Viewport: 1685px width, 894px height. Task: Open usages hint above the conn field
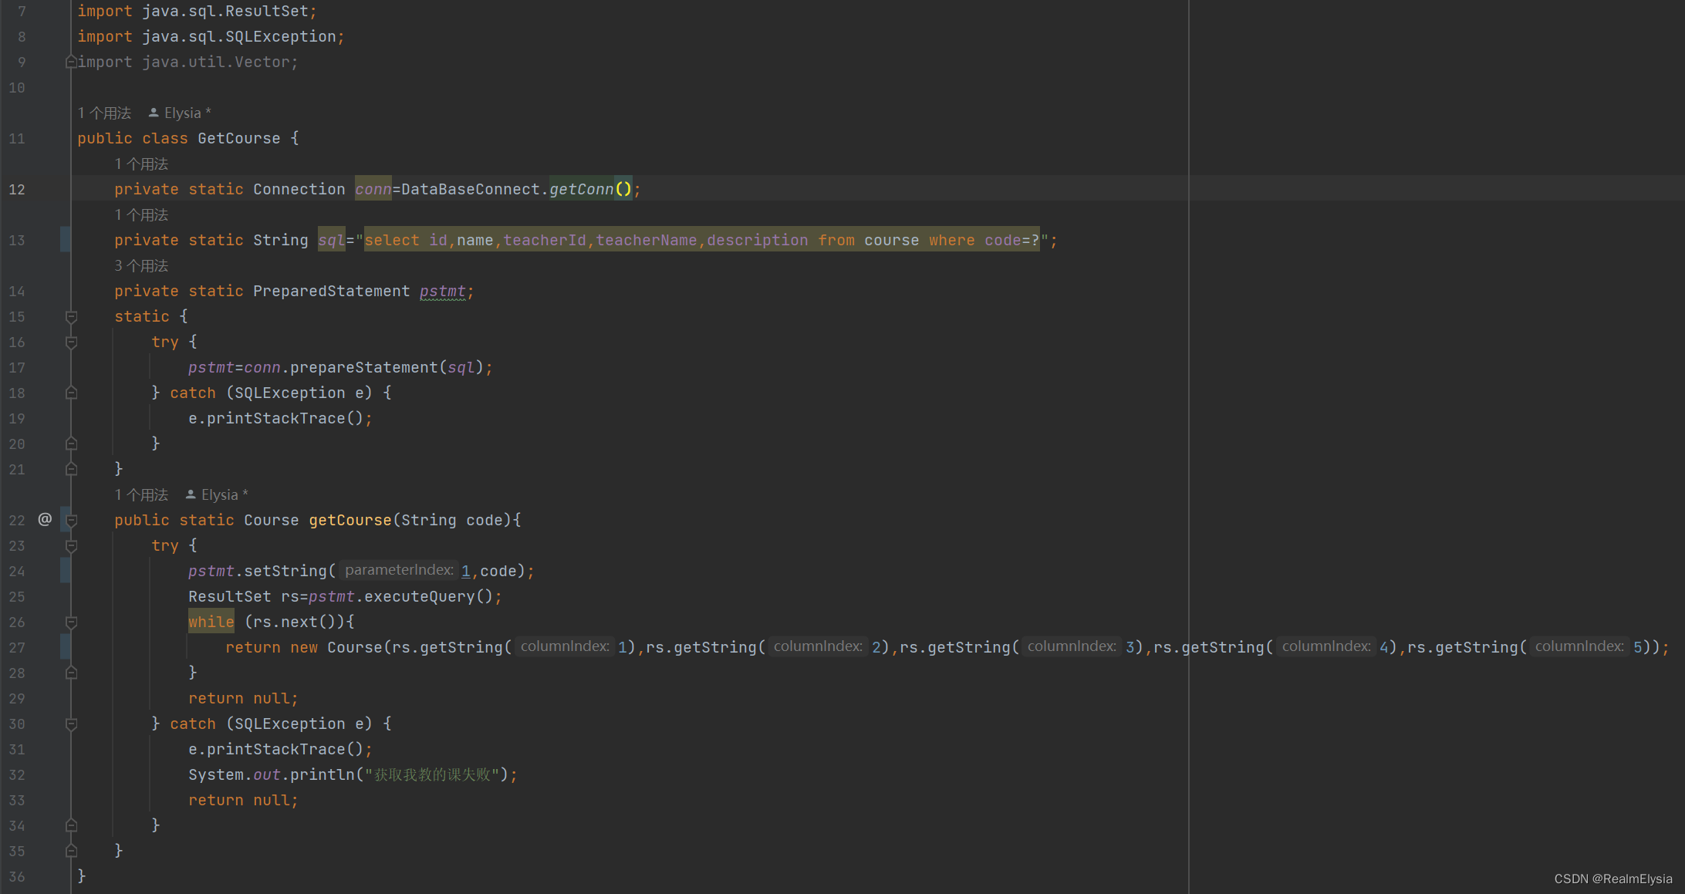tap(141, 164)
